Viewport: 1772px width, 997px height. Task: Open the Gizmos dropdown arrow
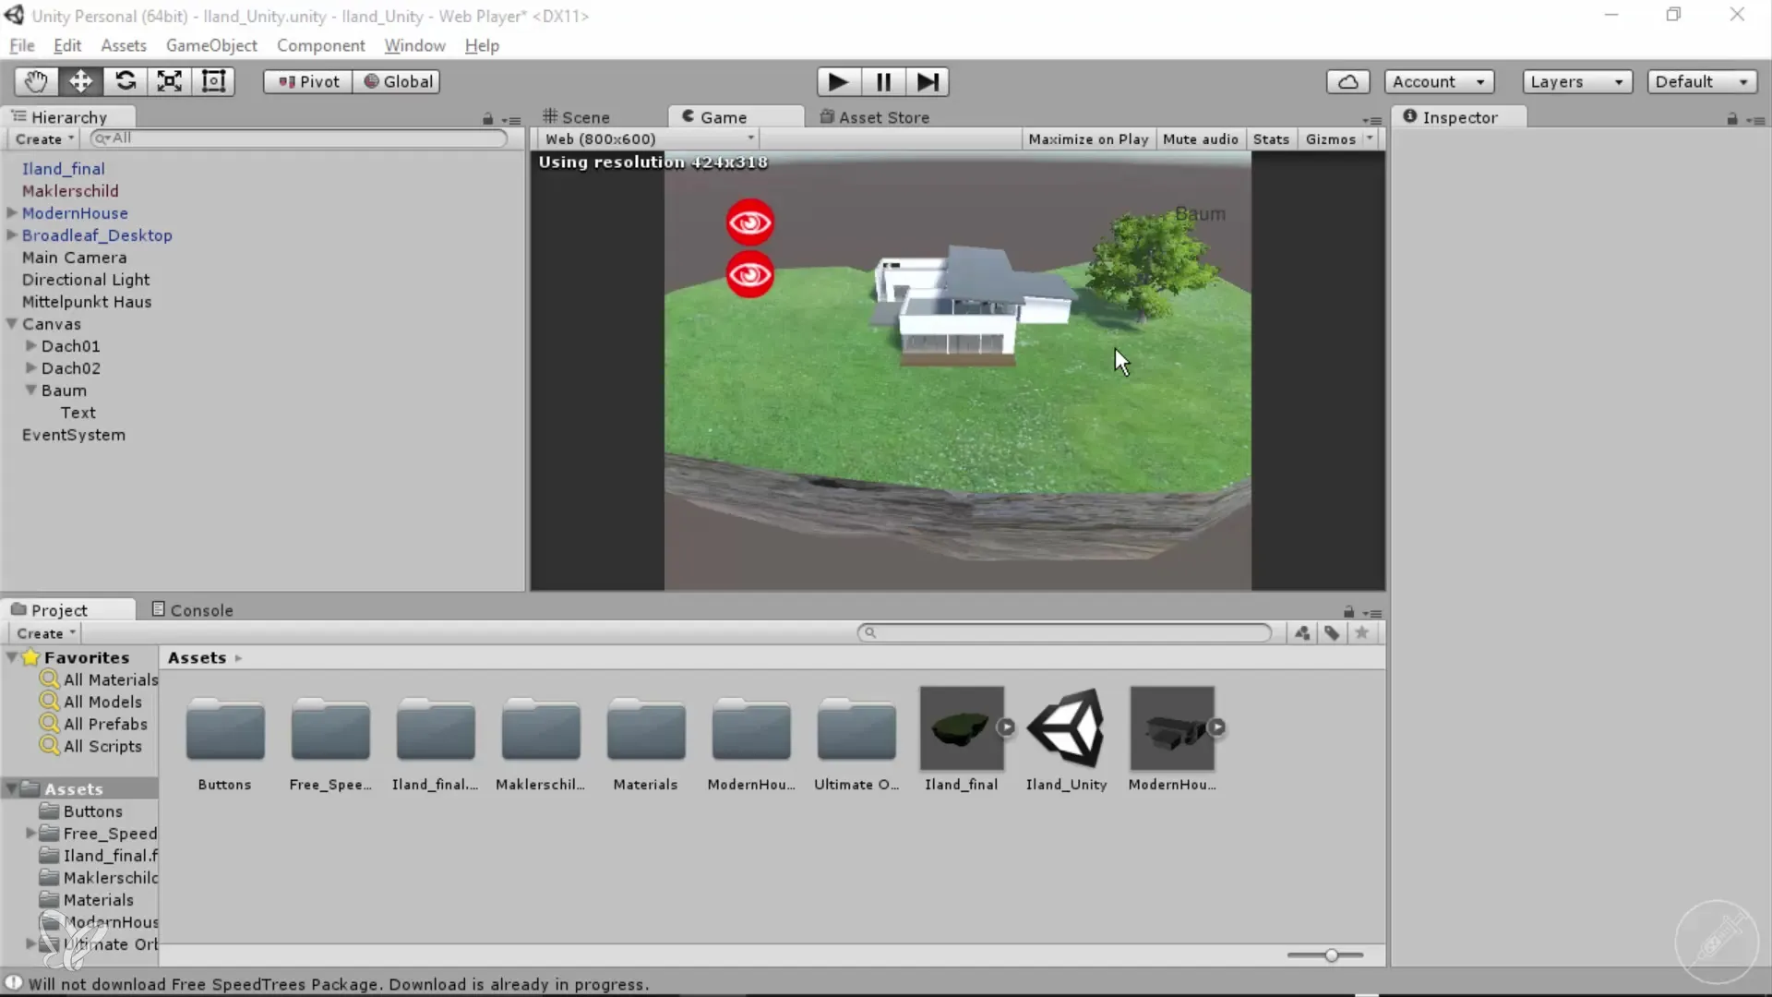pos(1371,138)
